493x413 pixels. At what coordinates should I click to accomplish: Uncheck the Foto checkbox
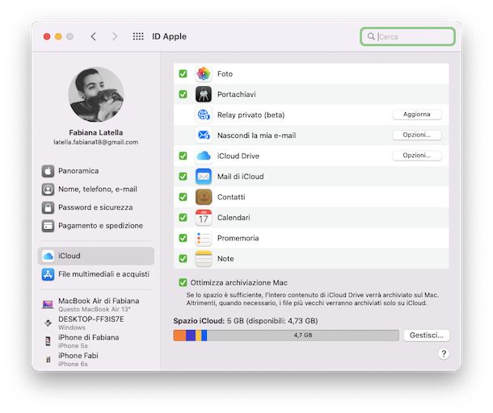(x=183, y=73)
